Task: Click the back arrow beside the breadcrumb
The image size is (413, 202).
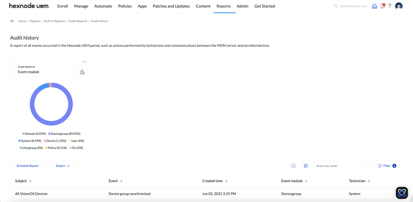Action: pos(13,21)
